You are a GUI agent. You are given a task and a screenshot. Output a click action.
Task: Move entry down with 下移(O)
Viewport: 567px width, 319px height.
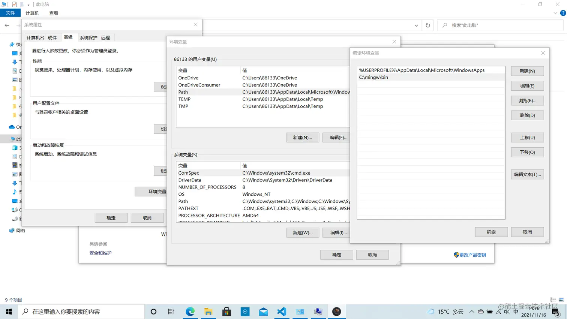tap(527, 152)
